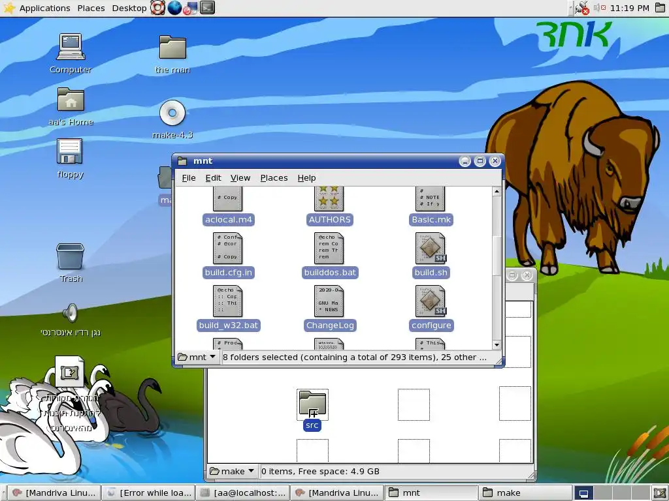This screenshot has width=669, height=501.
Task: Select the build.cfg.in file icon
Action: coord(228,249)
